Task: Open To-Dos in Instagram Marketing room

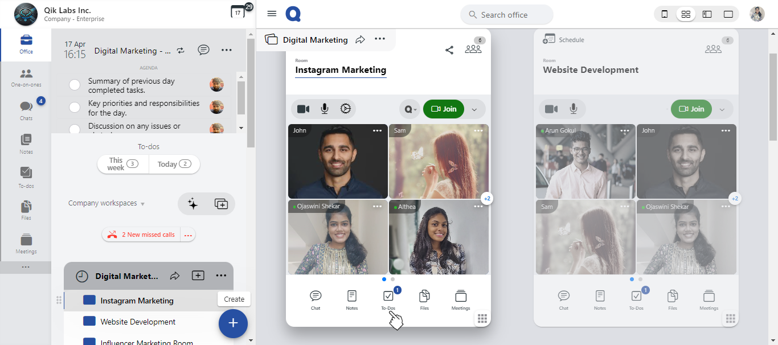Action: pos(388,299)
